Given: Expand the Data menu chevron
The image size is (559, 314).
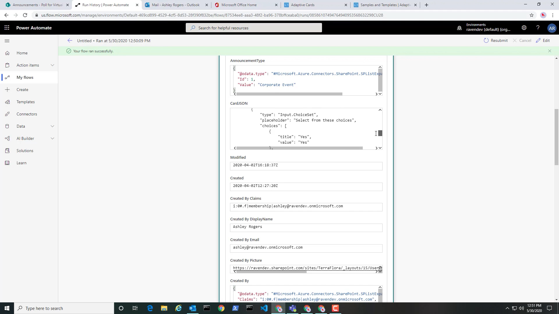Looking at the screenshot, I should coord(52,126).
